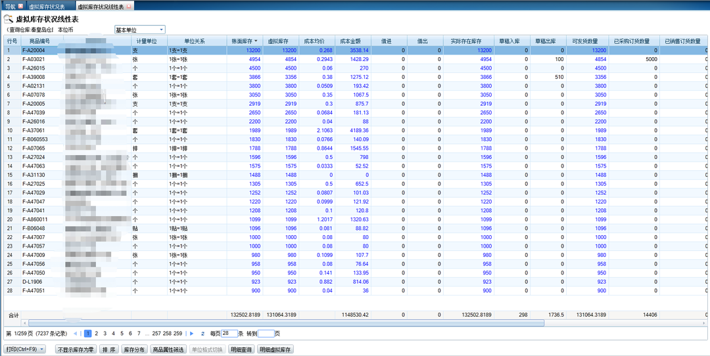Click the 库存分布 button
This screenshot has width=710, height=356.
[x=134, y=349]
